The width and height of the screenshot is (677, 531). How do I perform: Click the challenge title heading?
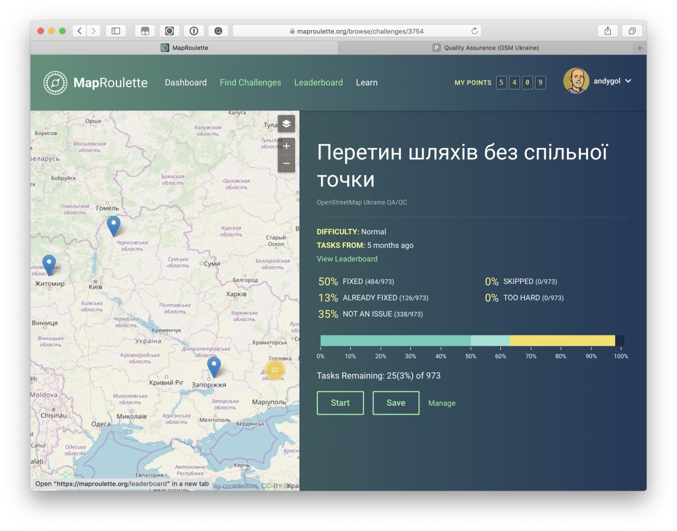[463, 166]
